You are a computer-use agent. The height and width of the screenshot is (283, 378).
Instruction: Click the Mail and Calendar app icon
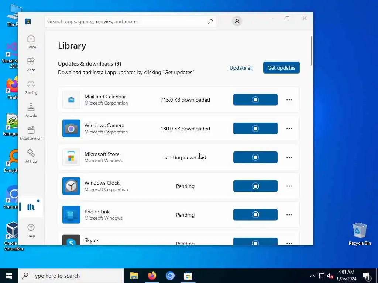pyautogui.click(x=71, y=99)
